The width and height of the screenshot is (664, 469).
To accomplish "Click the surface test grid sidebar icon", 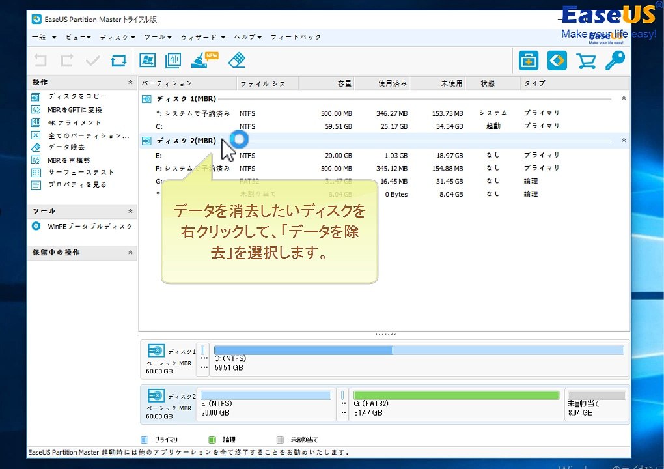I will [x=36, y=173].
